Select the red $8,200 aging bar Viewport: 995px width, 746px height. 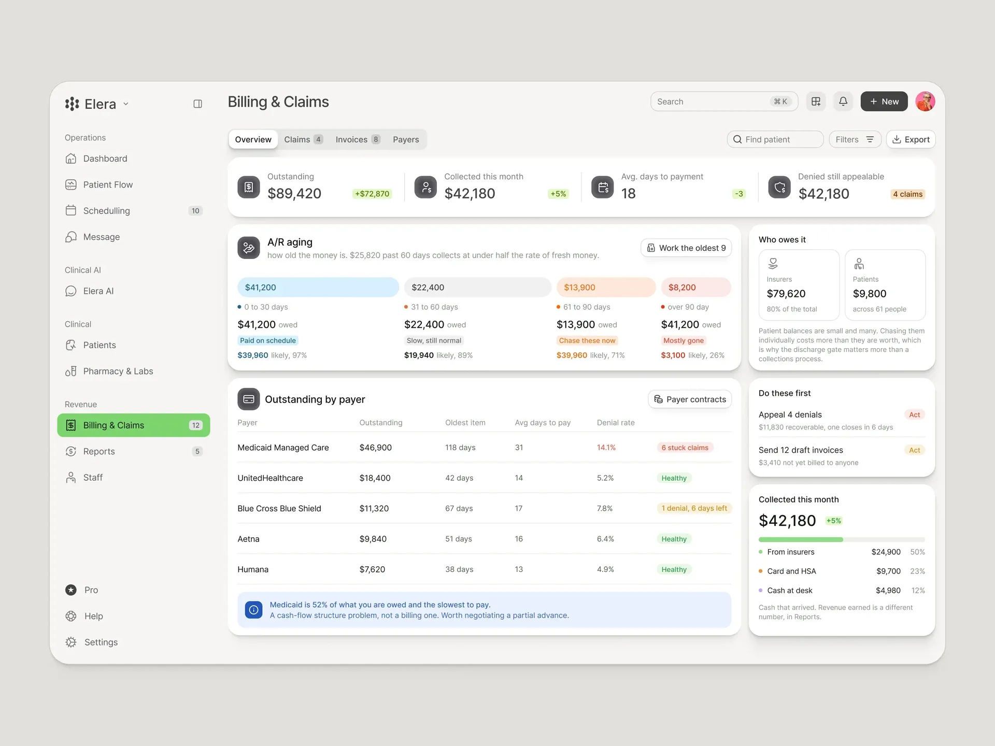(x=696, y=288)
